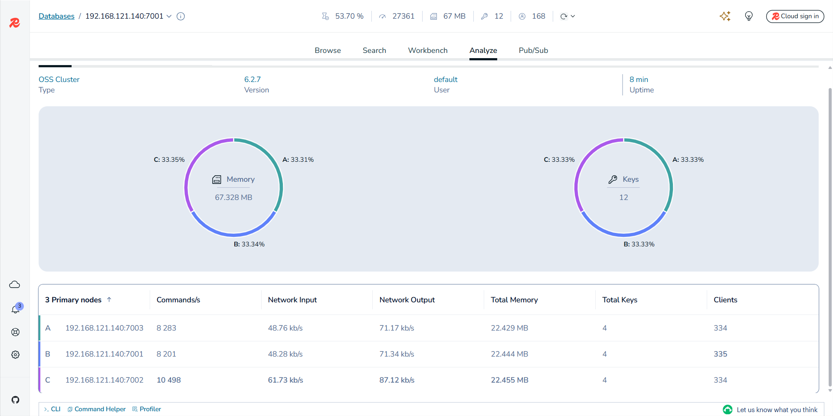Sort table by Network Output column header
Screen dimensions: 833x416
click(407, 300)
